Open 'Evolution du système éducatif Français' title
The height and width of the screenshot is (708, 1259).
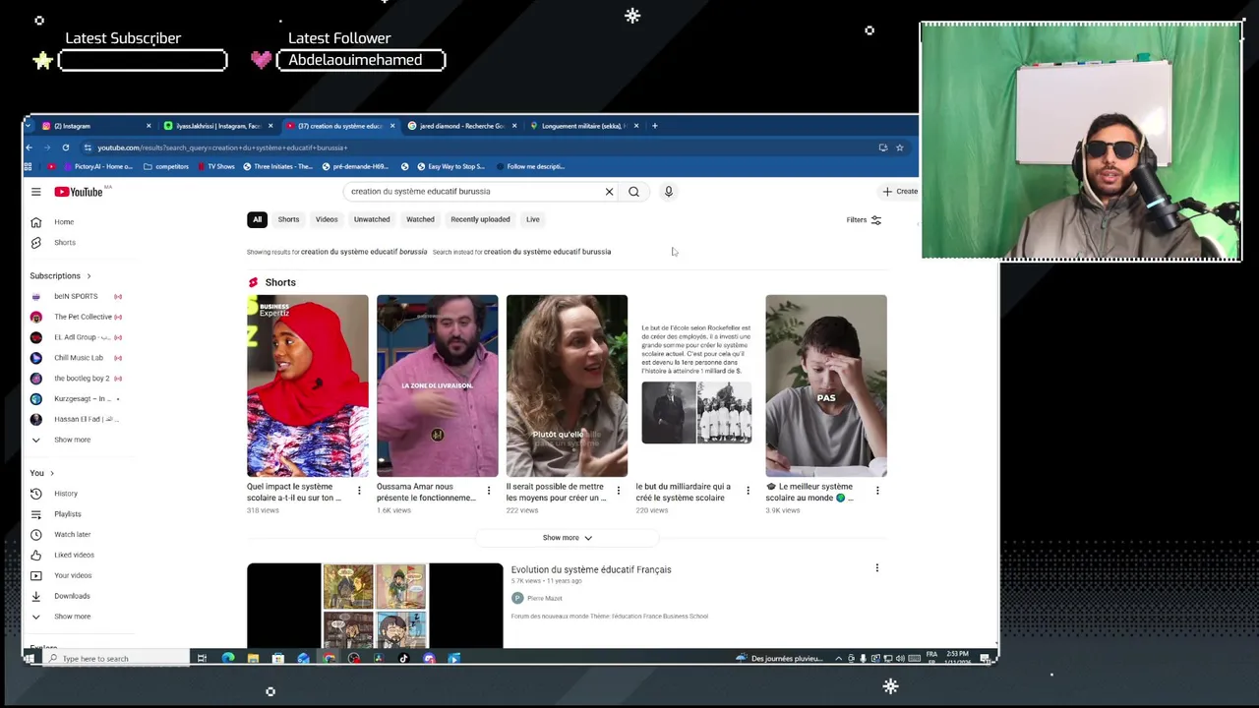point(591,569)
